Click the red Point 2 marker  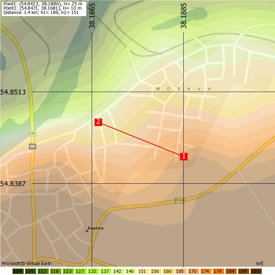tap(98, 122)
